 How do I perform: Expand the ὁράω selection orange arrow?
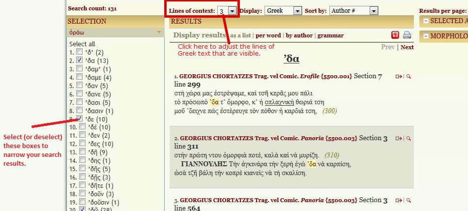click(x=159, y=32)
